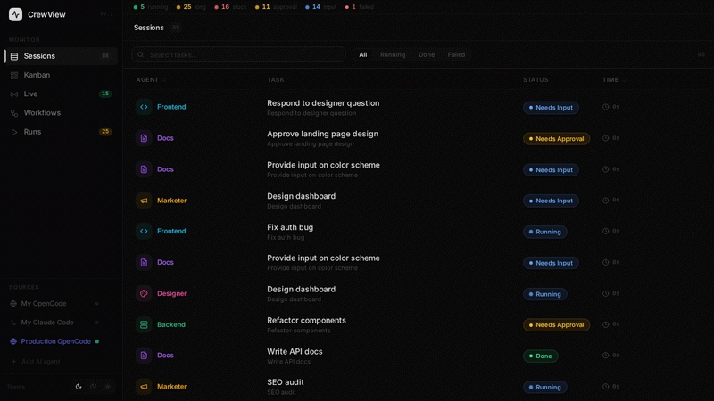
Task: Click the Frontend icon on Fix auth bug row
Action: click(144, 231)
